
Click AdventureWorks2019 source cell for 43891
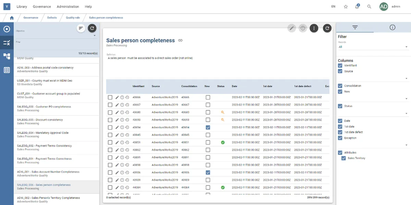165,158
